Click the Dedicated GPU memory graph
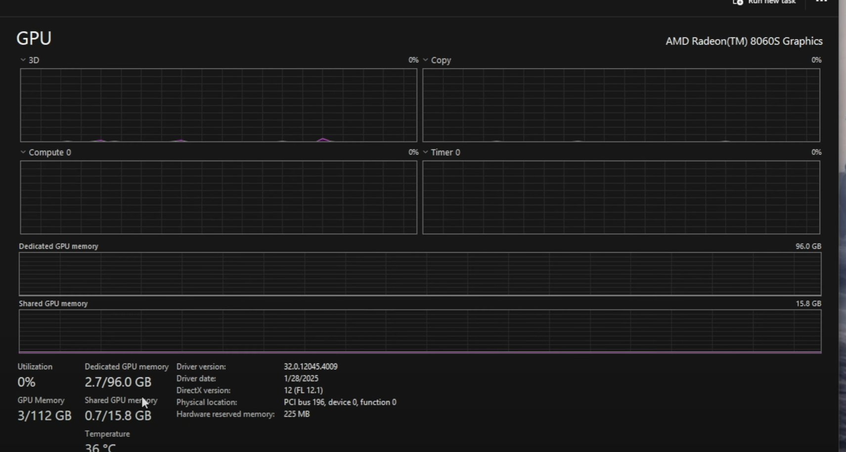The height and width of the screenshot is (452, 846). pyautogui.click(x=420, y=274)
